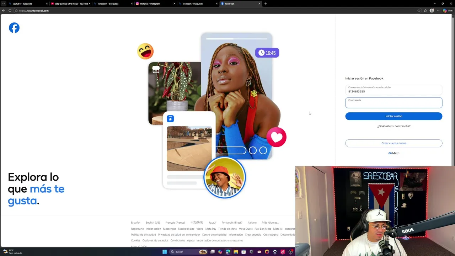Click the taskbar Buscar search box
455x256 pixels.
[x=188, y=252]
